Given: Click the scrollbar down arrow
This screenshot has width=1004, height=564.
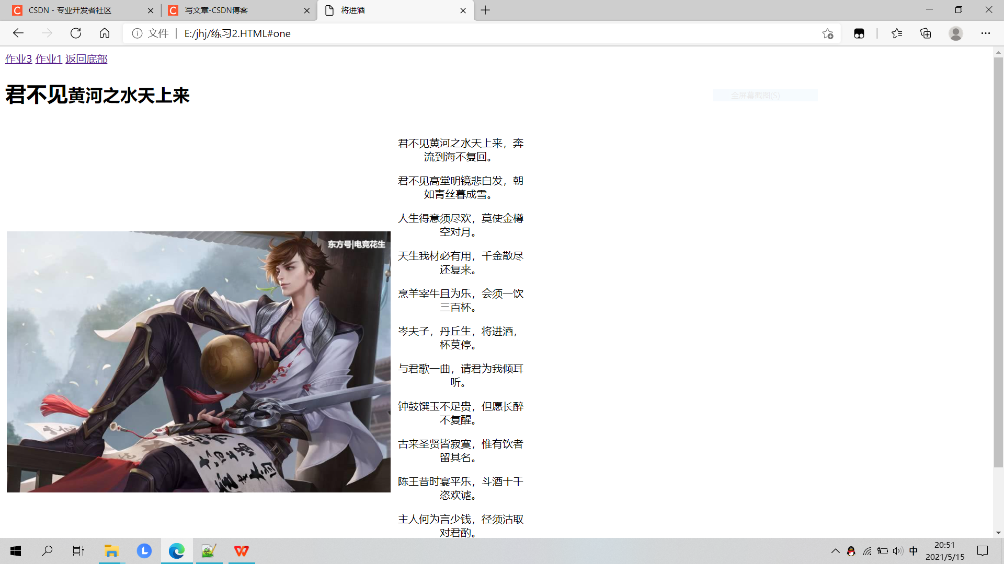Looking at the screenshot, I should (x=998, y=533).
